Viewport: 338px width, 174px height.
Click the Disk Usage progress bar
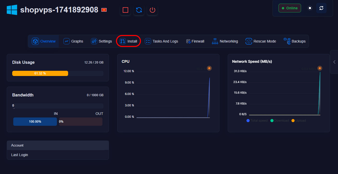coord(58,73)
